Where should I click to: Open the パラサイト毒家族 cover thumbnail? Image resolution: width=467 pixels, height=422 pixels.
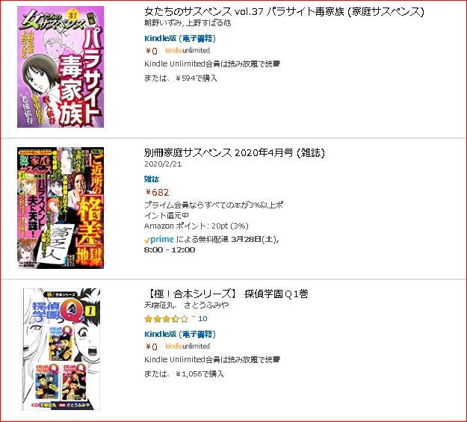61,67
